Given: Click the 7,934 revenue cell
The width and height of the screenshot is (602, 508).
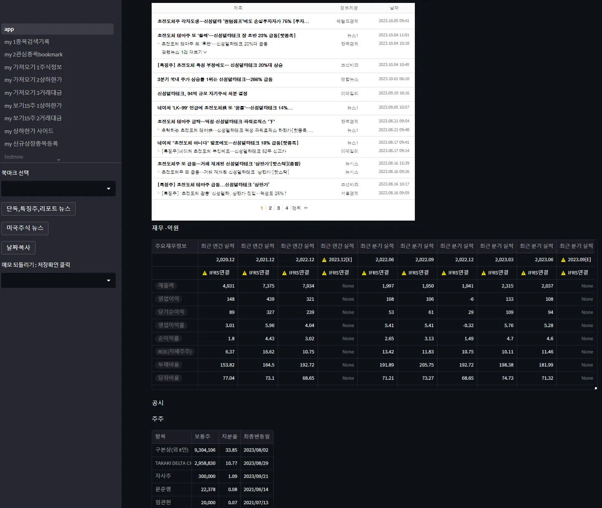Looking at the screenshot, I should tap(297, 286).
